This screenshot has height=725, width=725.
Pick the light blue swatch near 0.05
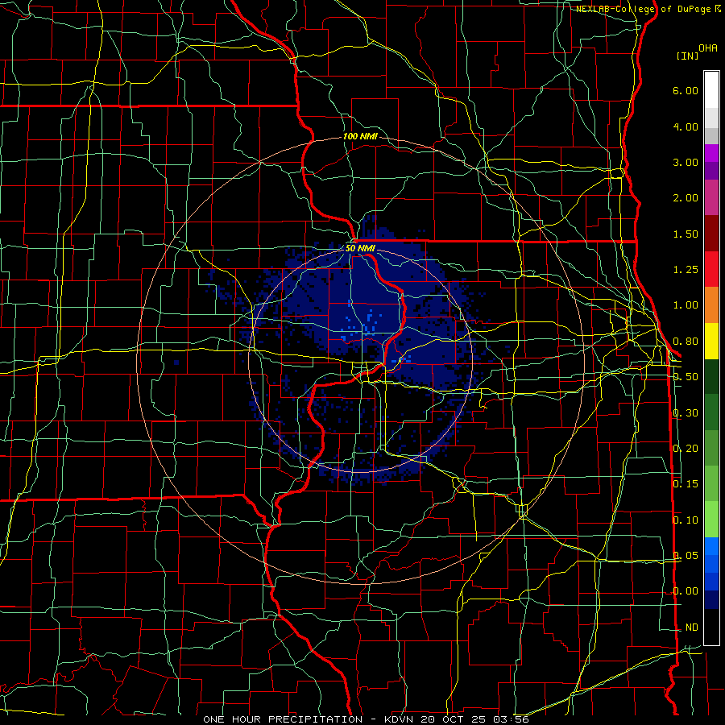pos(711,546)
